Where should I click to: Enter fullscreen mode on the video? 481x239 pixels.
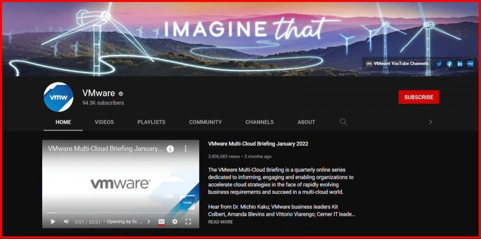[x=188, y=221]
